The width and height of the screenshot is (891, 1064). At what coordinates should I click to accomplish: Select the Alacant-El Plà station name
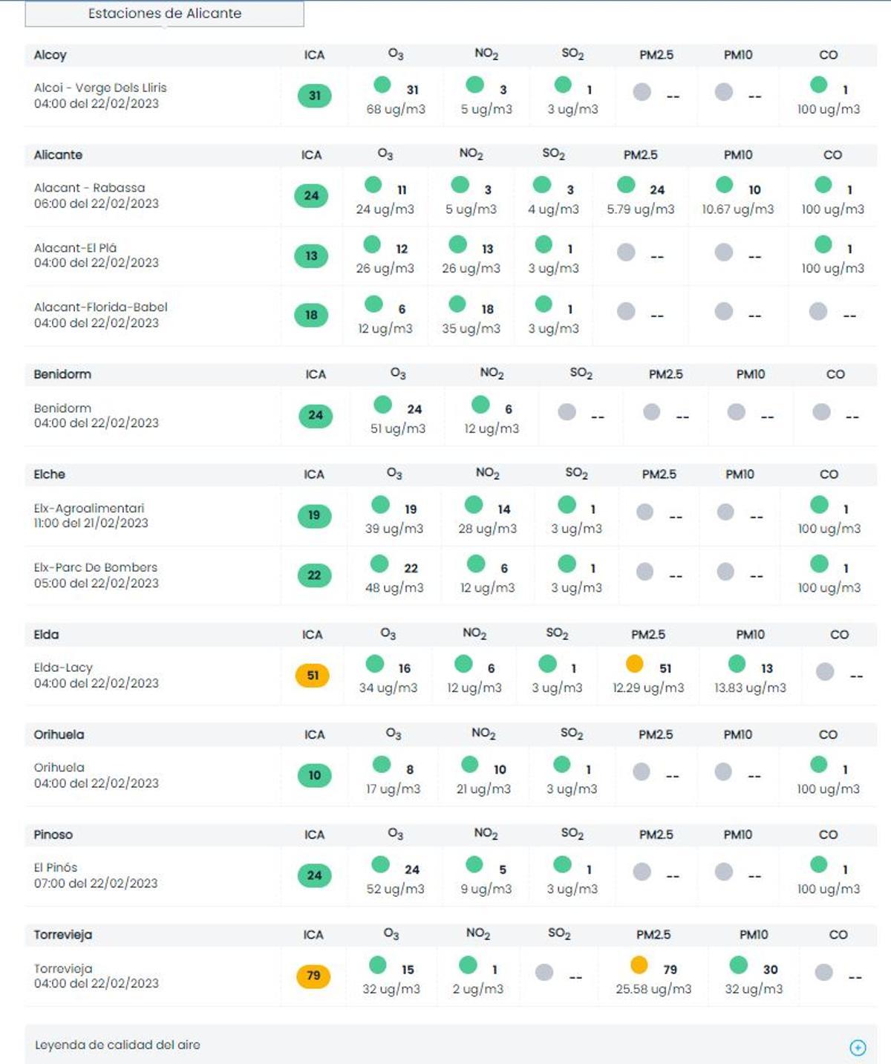(x=75, y=248)
